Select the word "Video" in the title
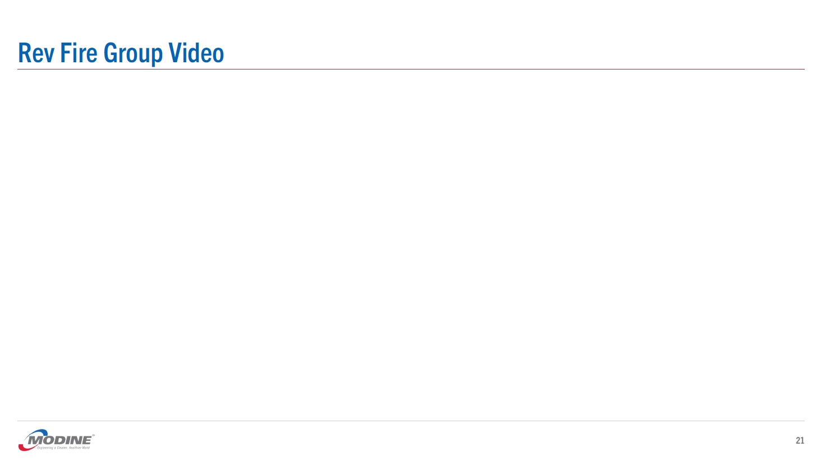The image size is (821, 461). click(x=196, y=53)
